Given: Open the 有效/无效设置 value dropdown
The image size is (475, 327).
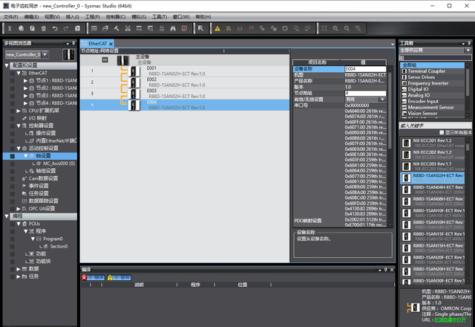Looking at the screenshot, I should point(383,100).
